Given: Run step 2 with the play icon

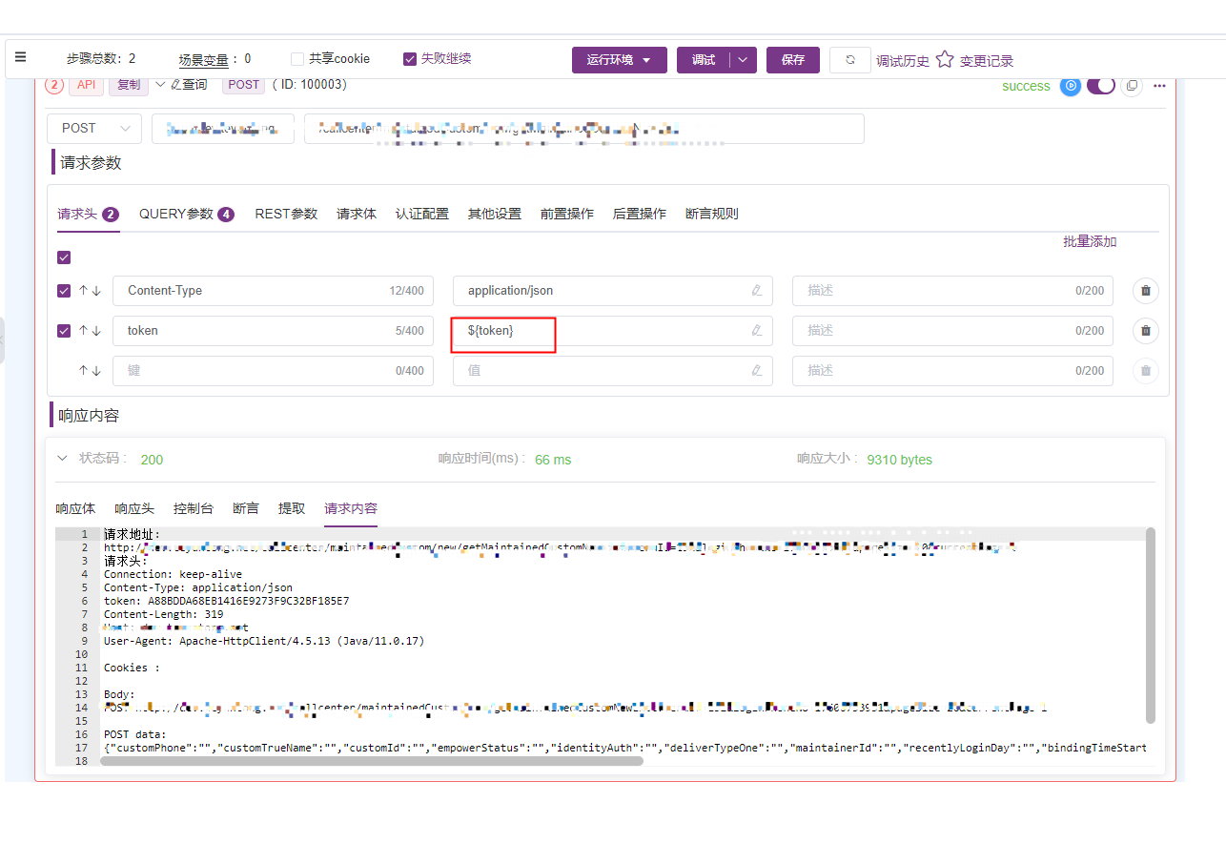Looking at the screenshot, I should coord(1071,86).
